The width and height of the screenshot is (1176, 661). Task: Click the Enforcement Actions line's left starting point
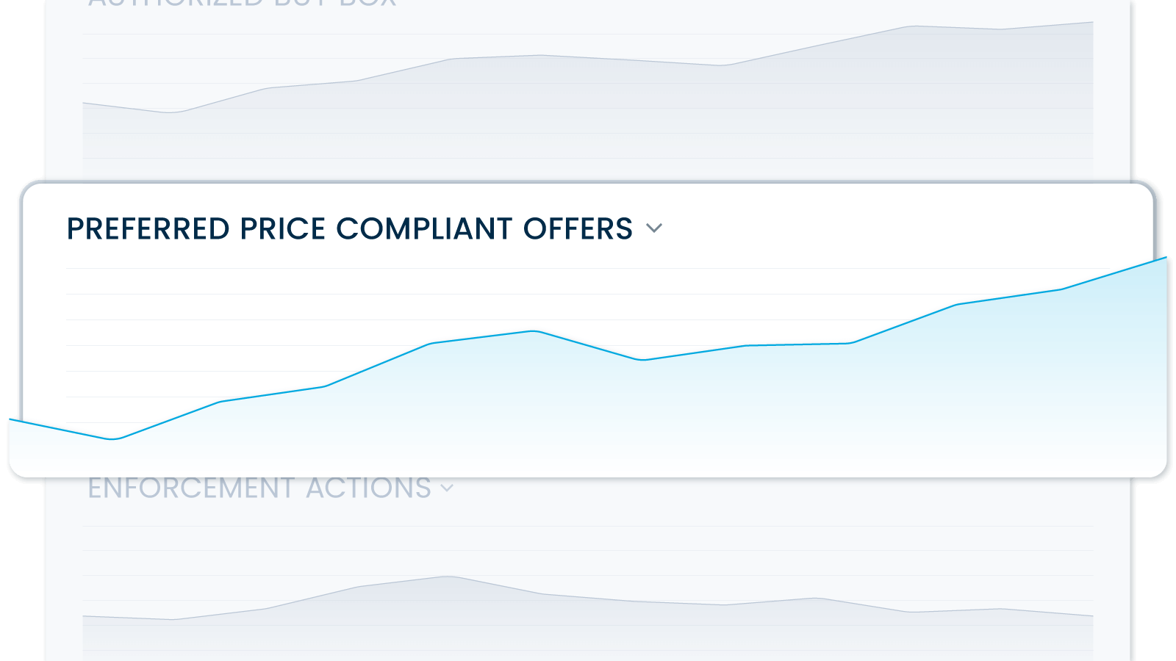coord(84,615)
